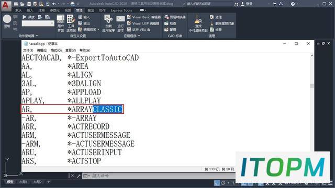The height and width of the screenshot is (188, 335).
Task: Click the Load Application icon
Action: point(108,23)
